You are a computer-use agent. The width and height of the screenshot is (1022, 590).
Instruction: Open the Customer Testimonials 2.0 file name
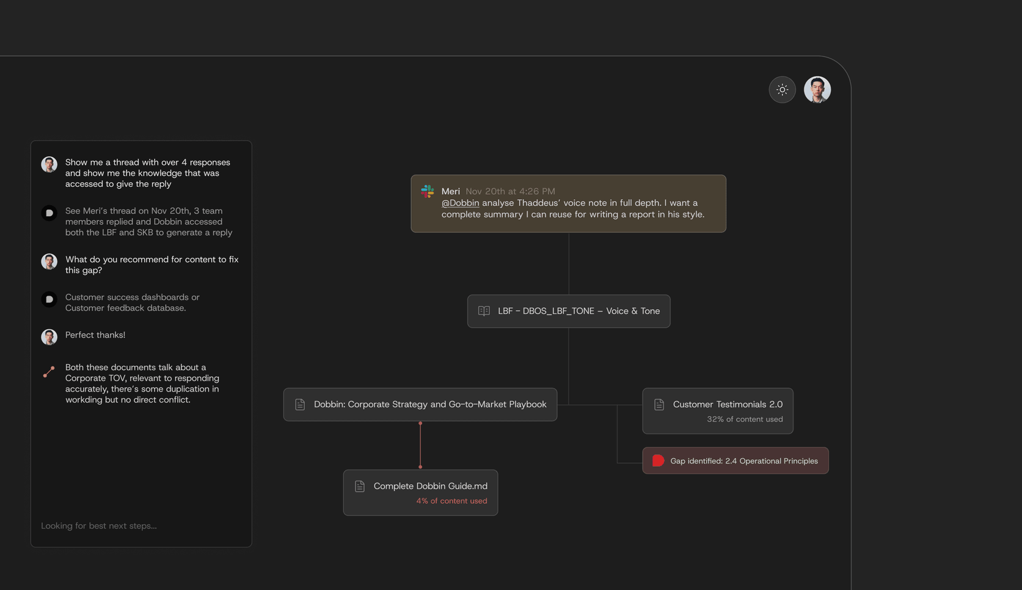click(728, 404)
